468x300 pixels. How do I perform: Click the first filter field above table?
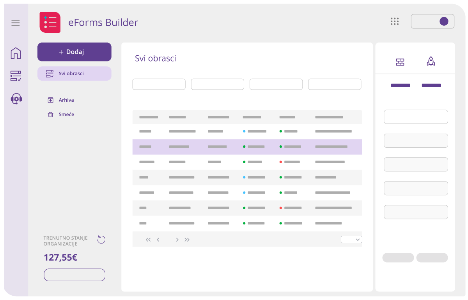(159, 84)
